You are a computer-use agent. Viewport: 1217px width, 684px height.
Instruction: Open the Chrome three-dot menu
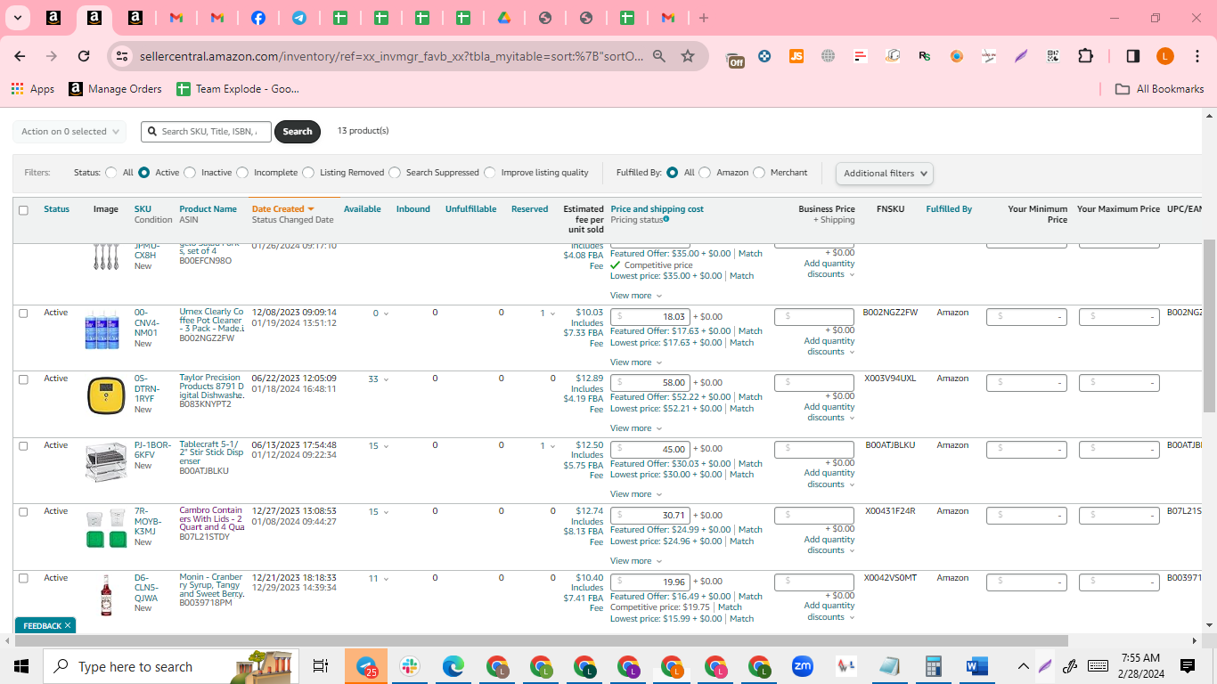click(1197, 56)
